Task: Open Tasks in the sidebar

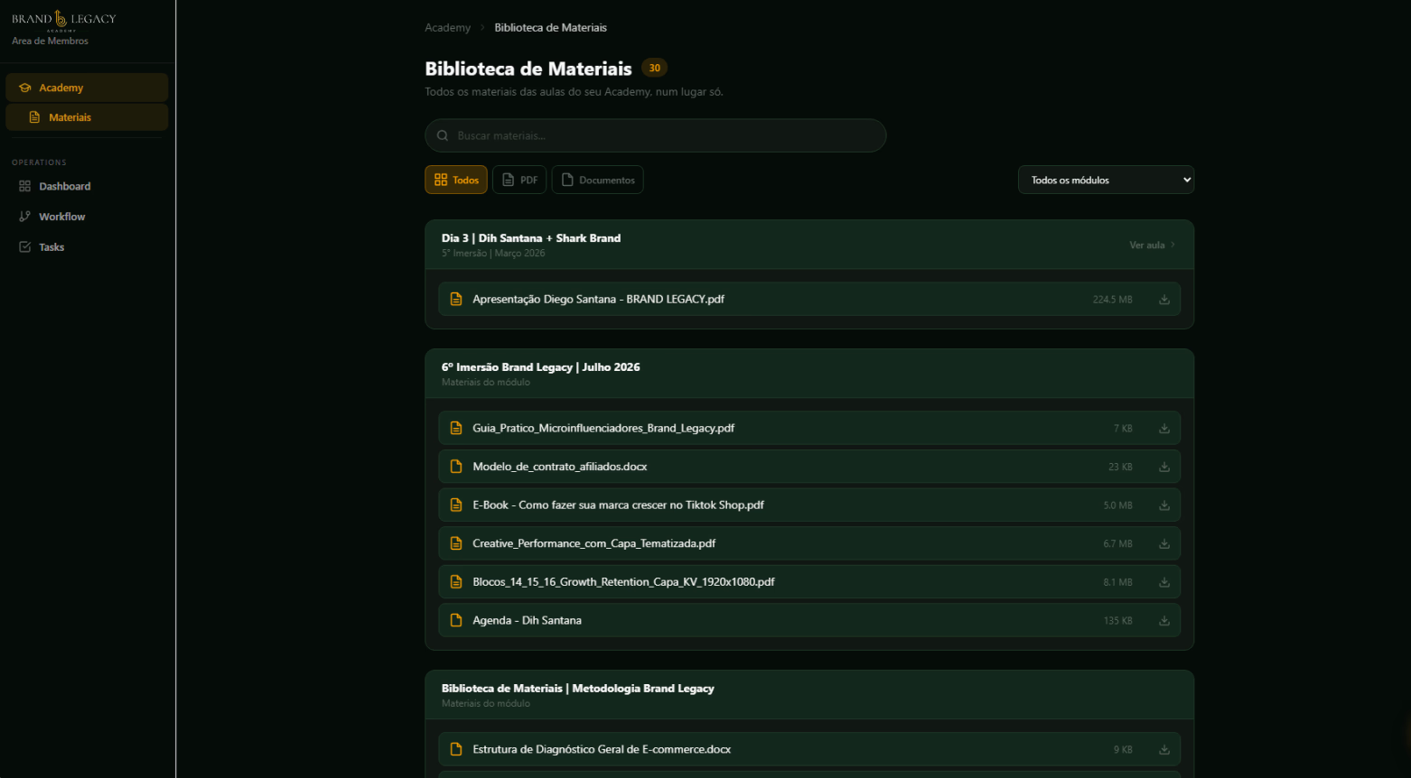Action: (x=87, y=247)
